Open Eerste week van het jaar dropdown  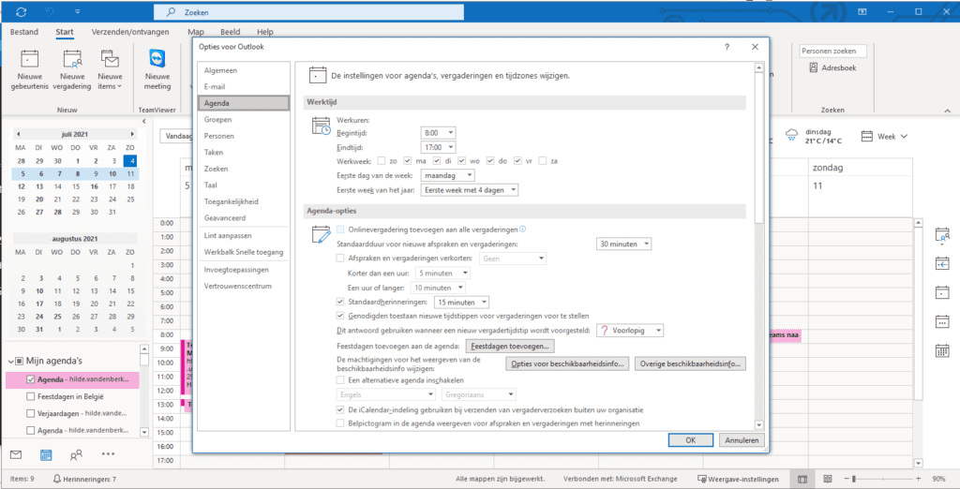(470, 190)
